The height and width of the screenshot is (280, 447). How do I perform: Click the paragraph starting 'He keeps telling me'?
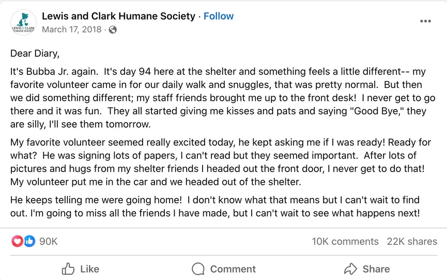[x=215, y=207]
